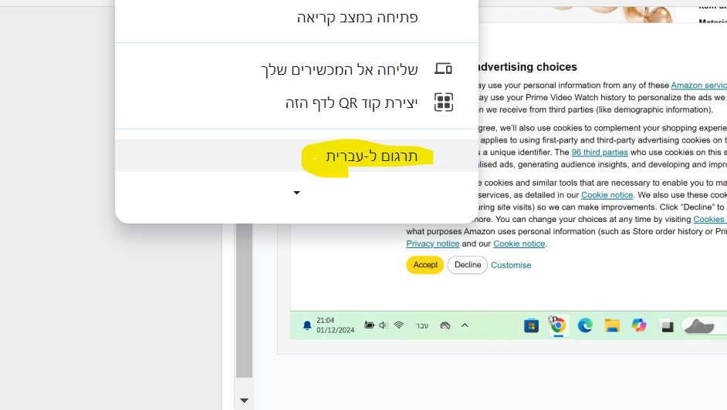Open Google Chrome from taskbar
Image resolution: width=727 pixels, height=410 pixels.
coord(558,326)
